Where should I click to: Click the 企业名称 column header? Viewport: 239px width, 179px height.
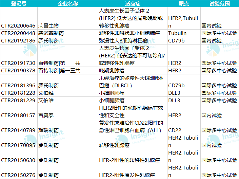(x=68, y=3)
